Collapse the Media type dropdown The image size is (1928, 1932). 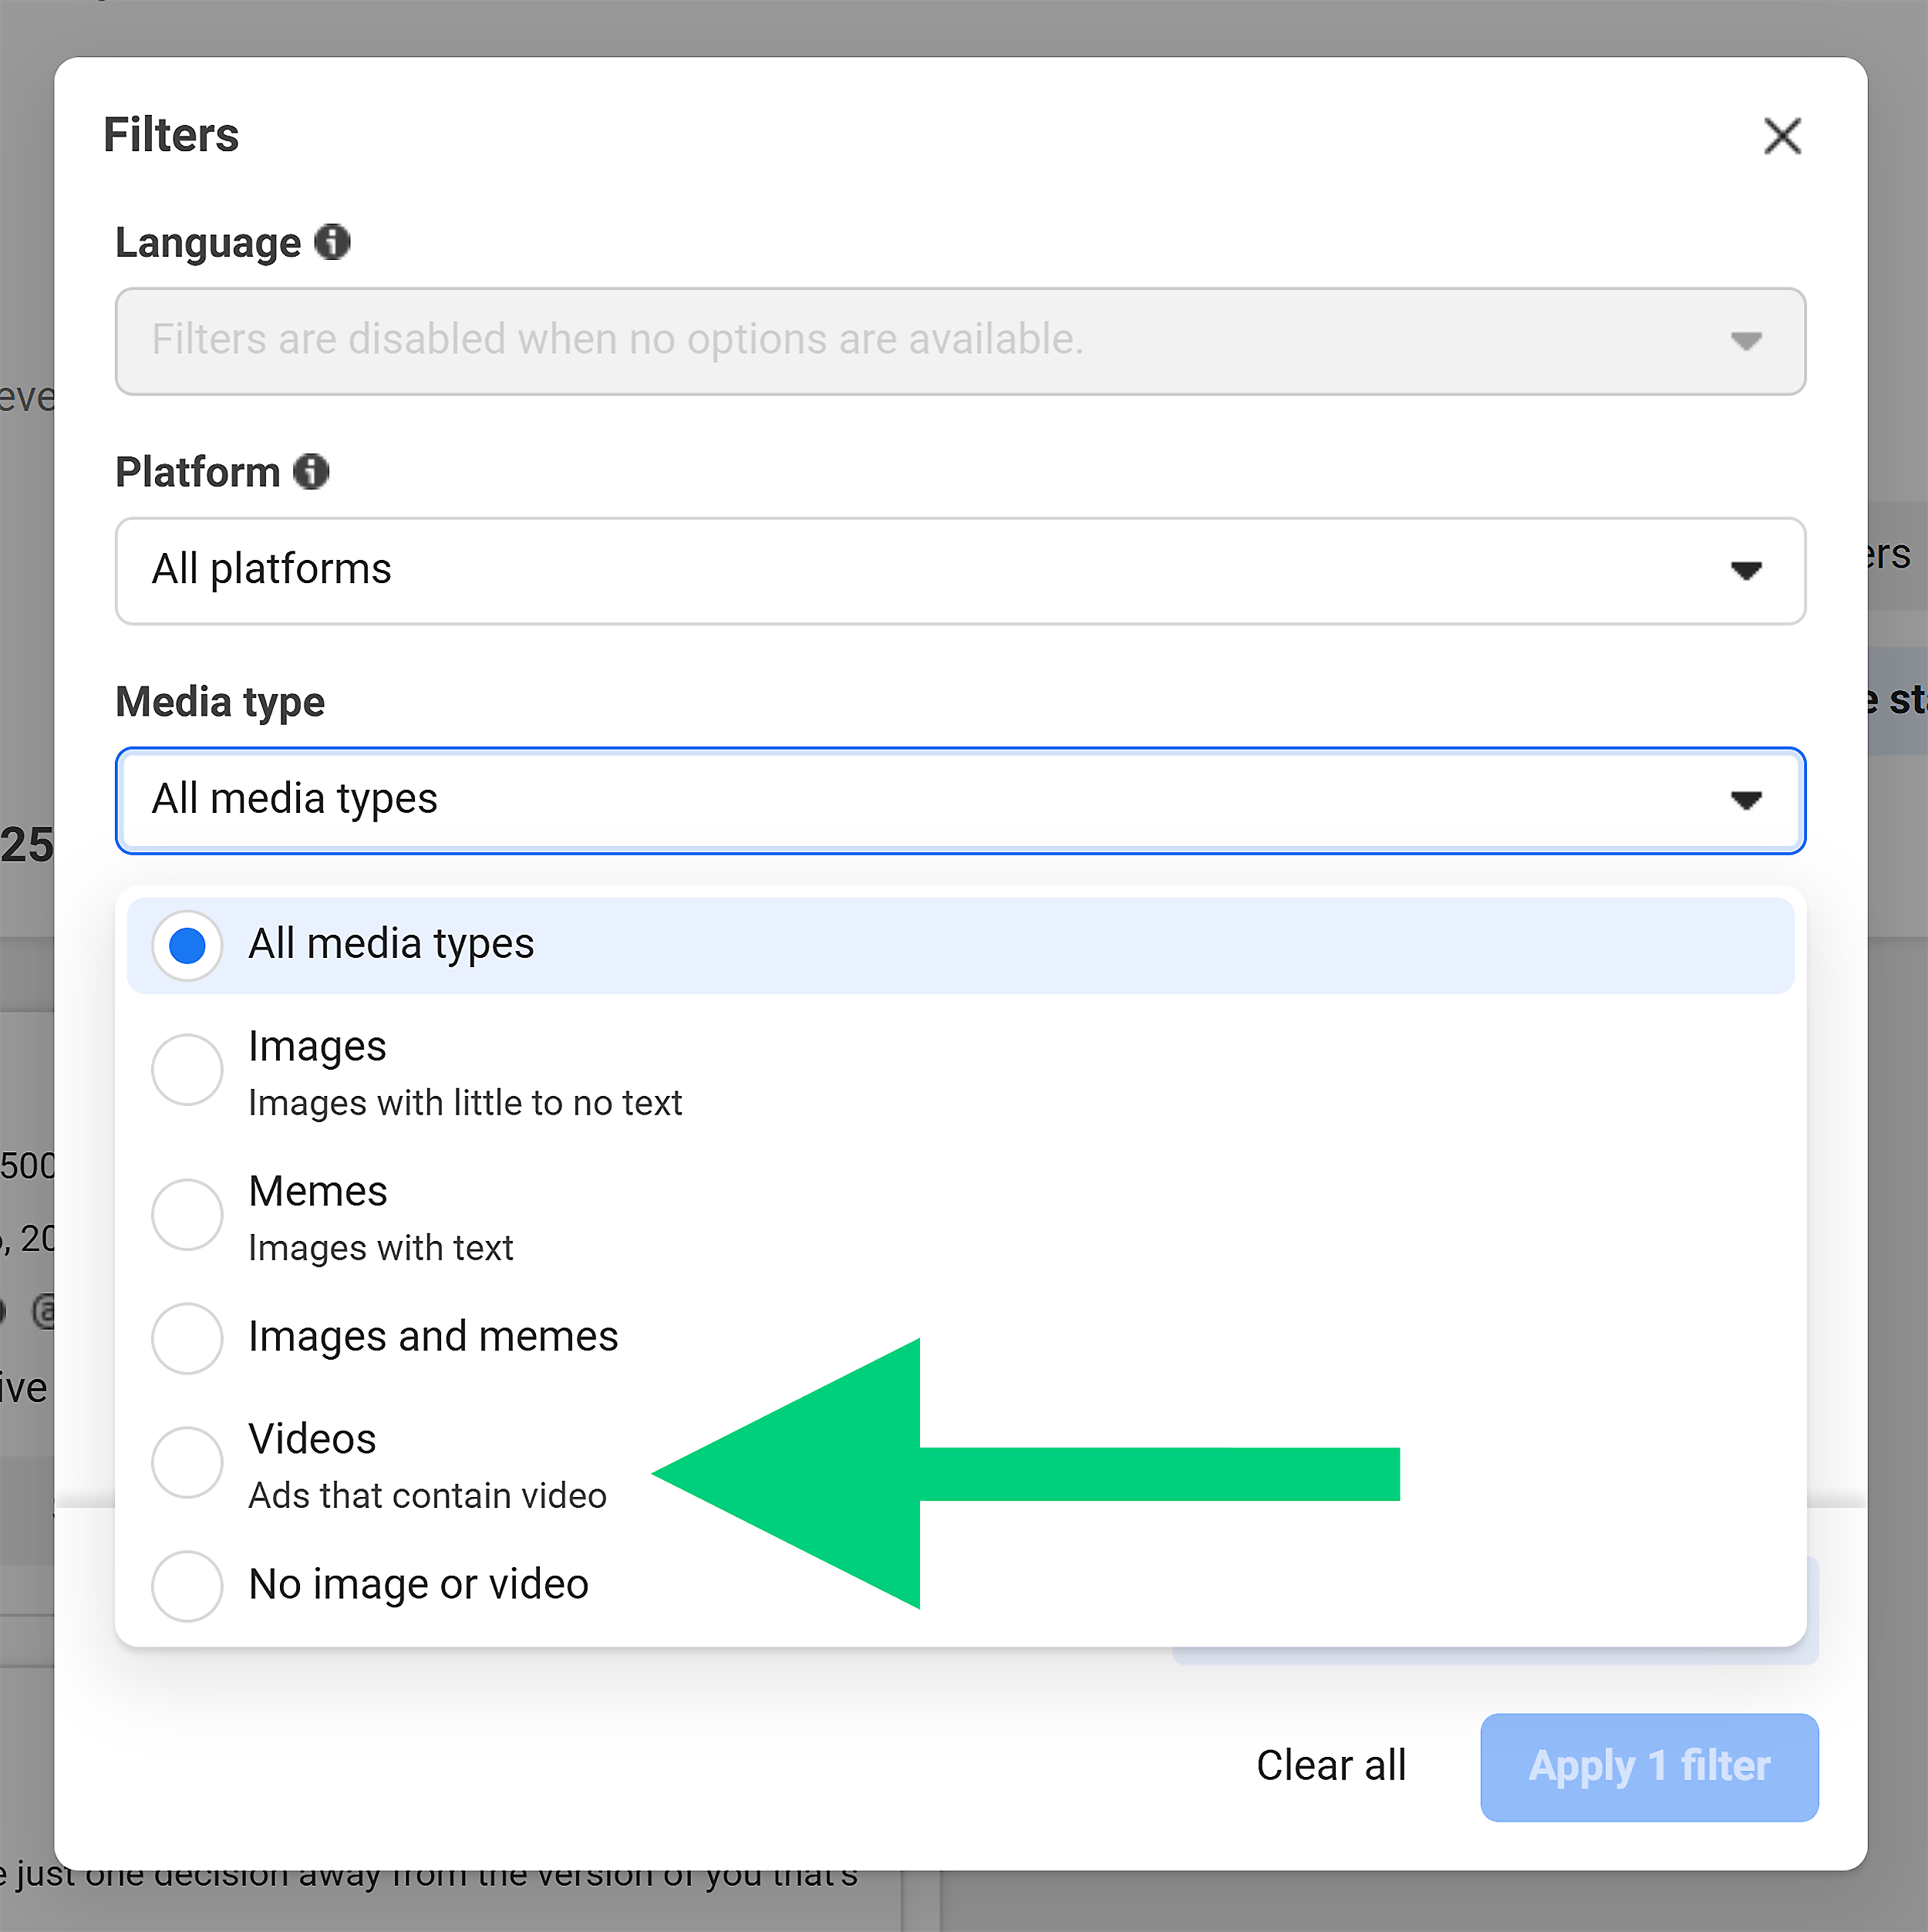pos(960,800)
